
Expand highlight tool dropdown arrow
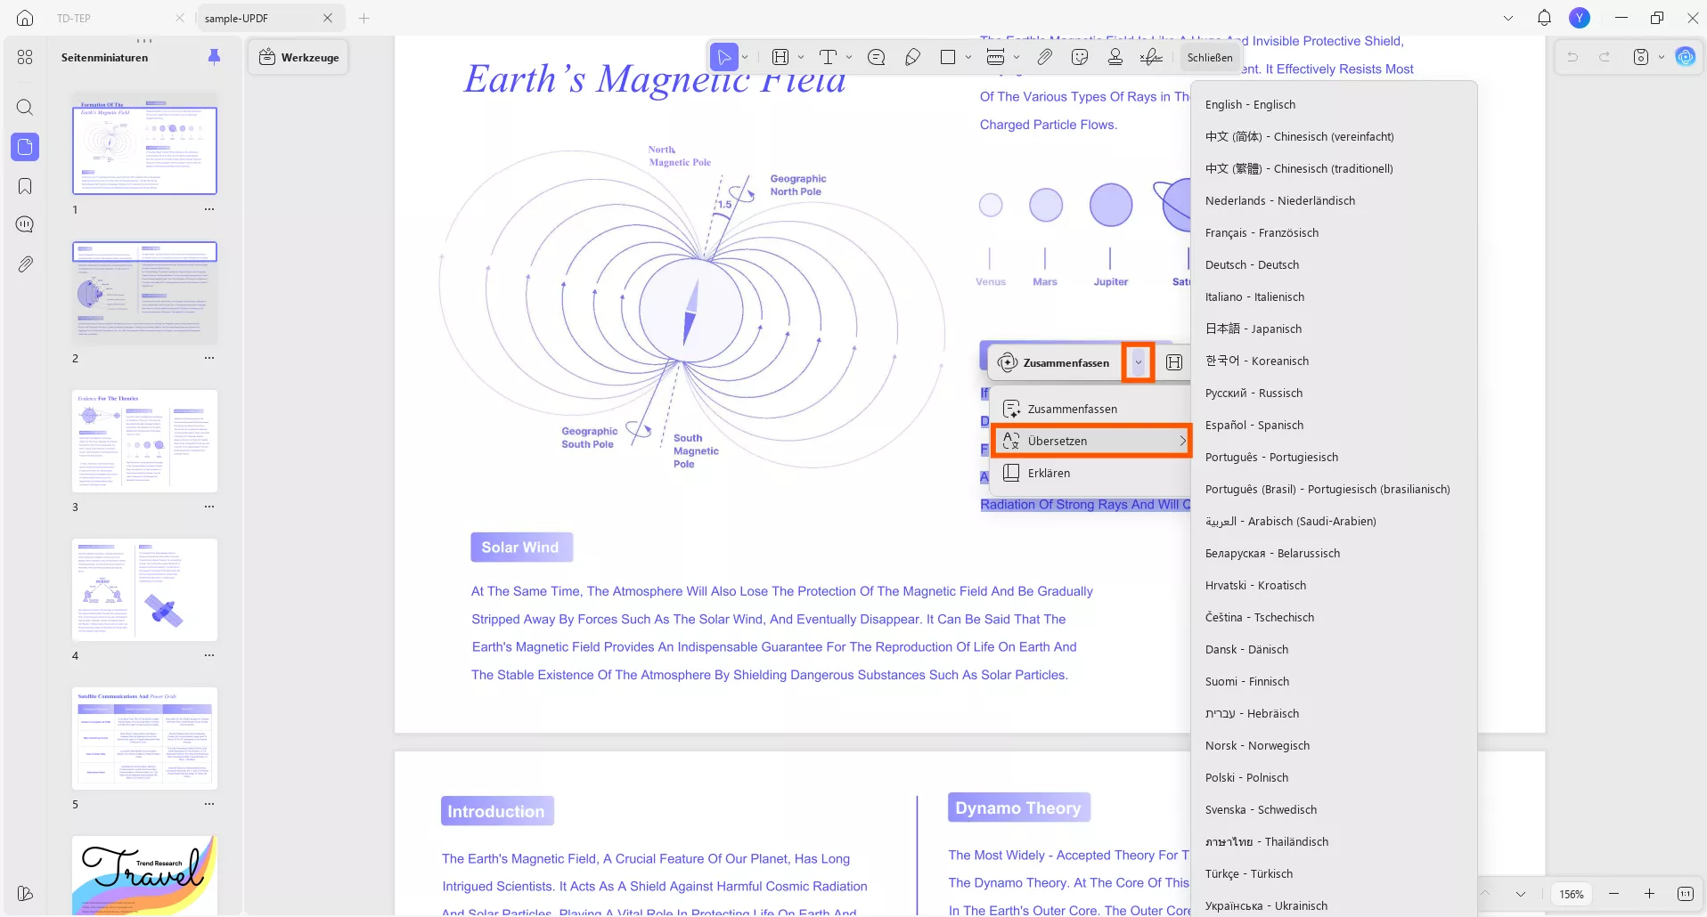tap(801, 57)
